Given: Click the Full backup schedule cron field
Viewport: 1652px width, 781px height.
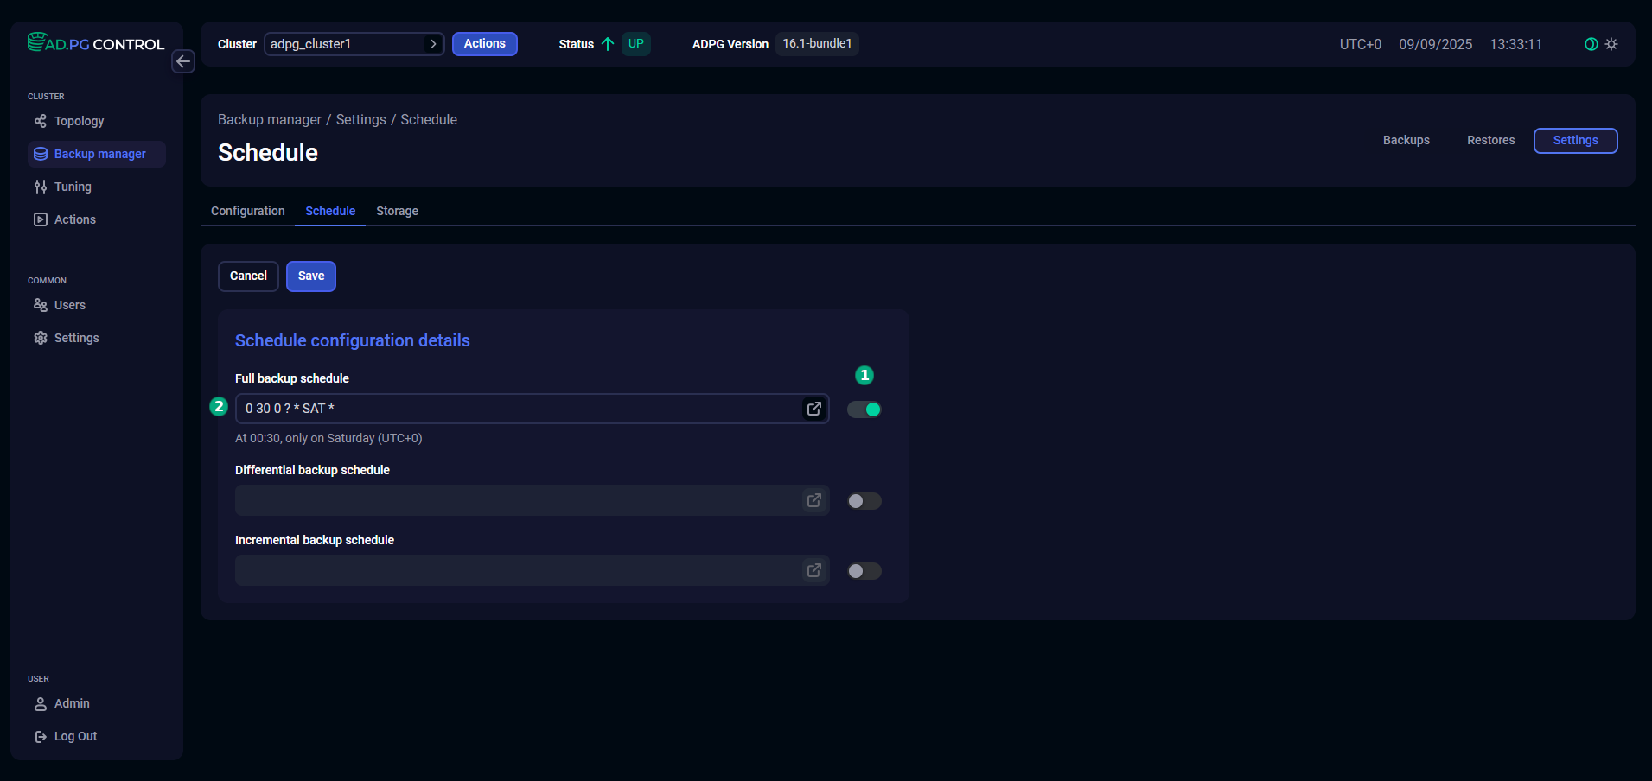Looking at the screenshot, I should point(519,409).
